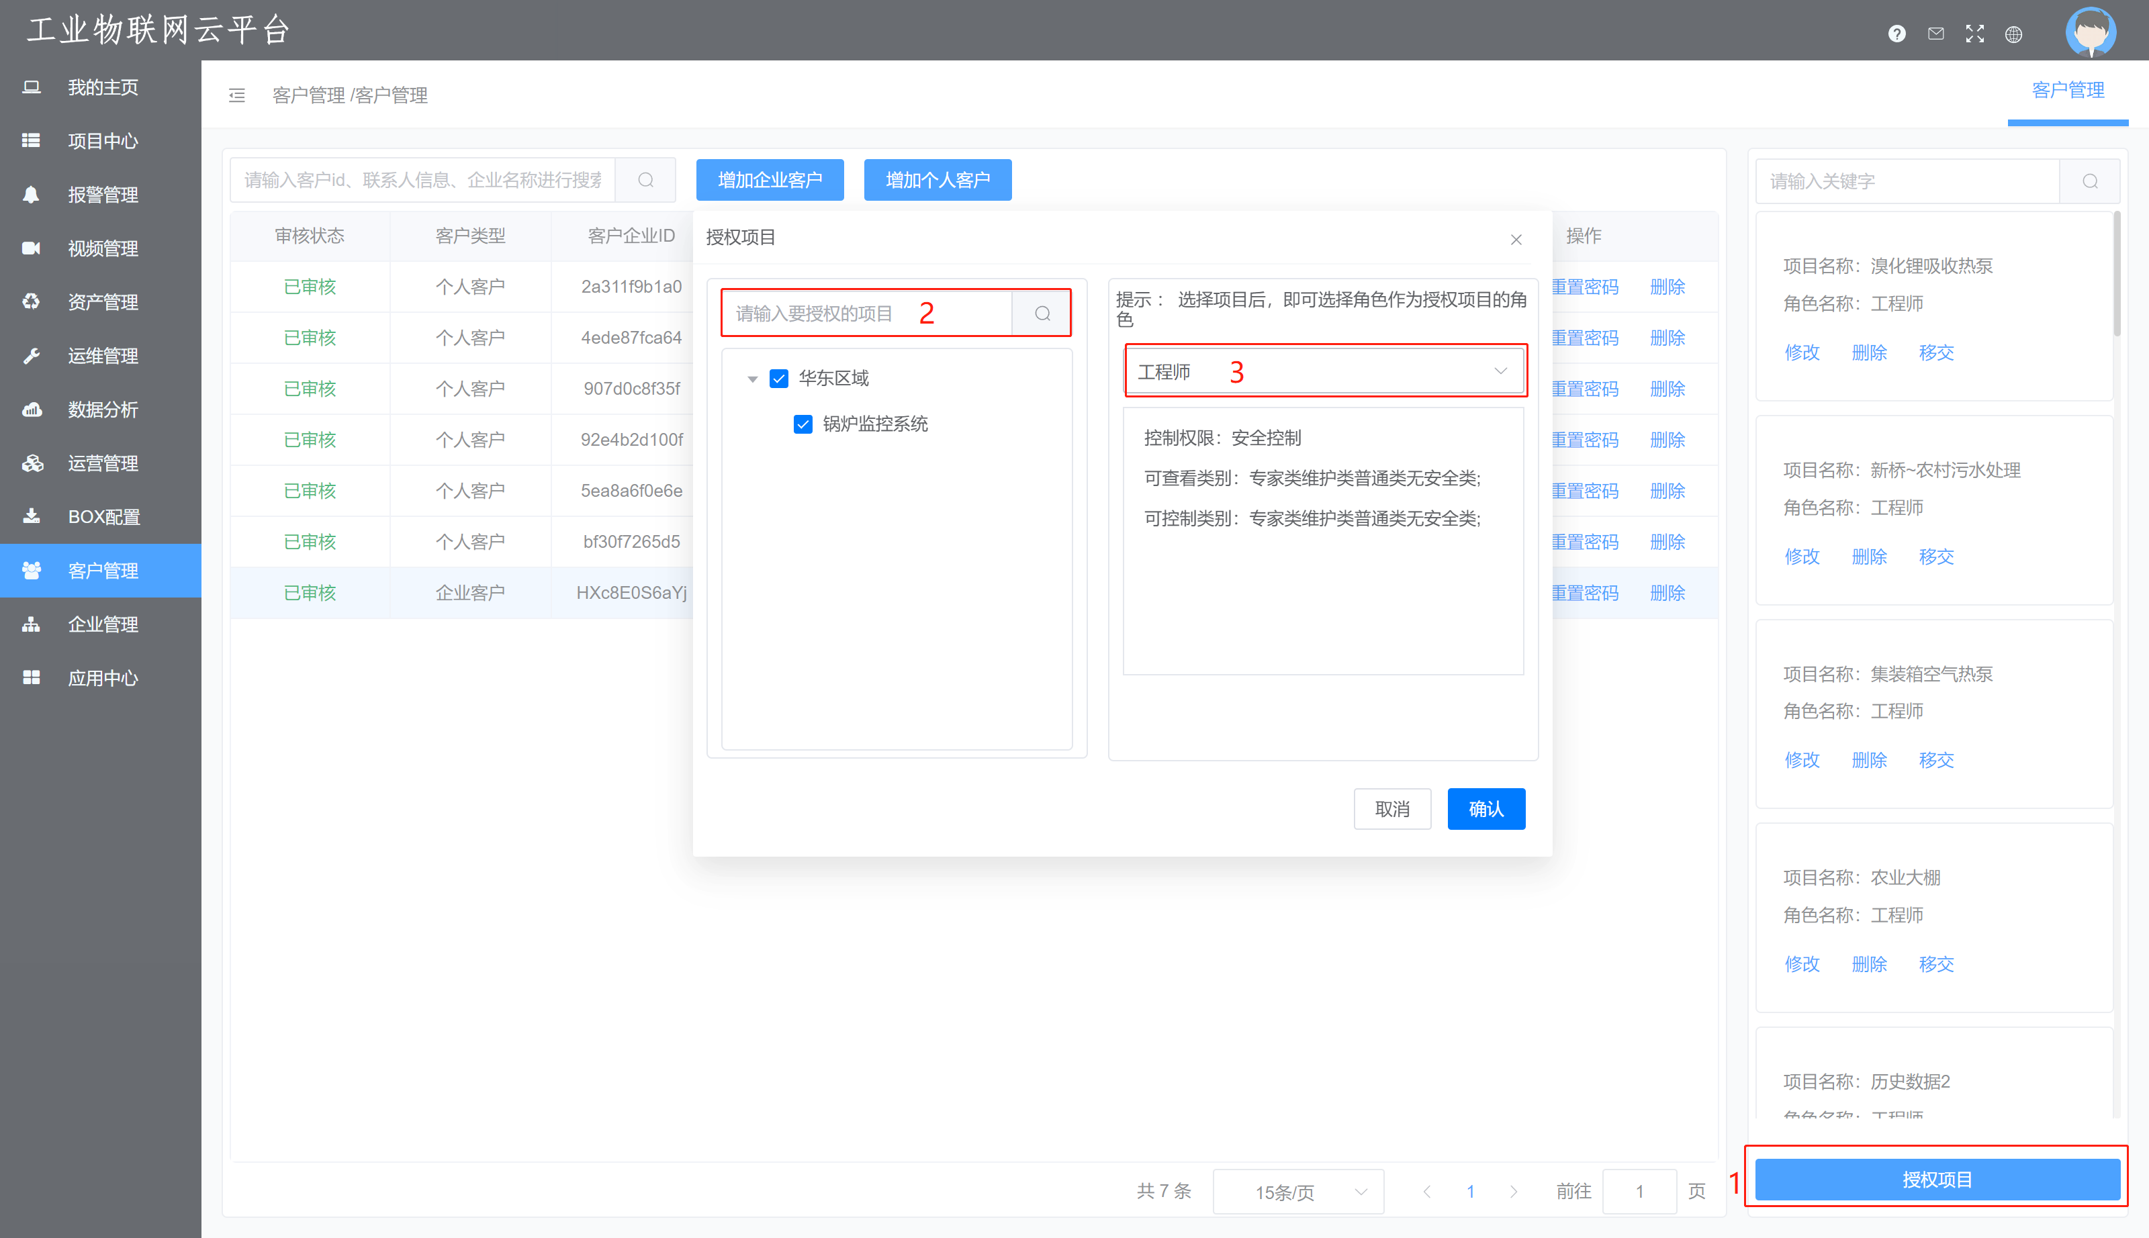Screen dimensions: 2149x1238
Task: Click the project search magnifier in dialog
Action: point(1042,314)
